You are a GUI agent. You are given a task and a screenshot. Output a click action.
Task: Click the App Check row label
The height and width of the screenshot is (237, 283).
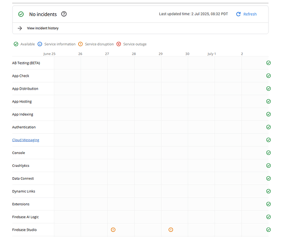pyautogui.click(x=20, y=76)
